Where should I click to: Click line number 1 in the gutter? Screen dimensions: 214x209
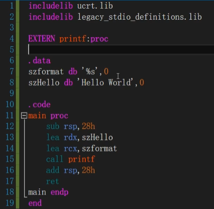point(12,6)
